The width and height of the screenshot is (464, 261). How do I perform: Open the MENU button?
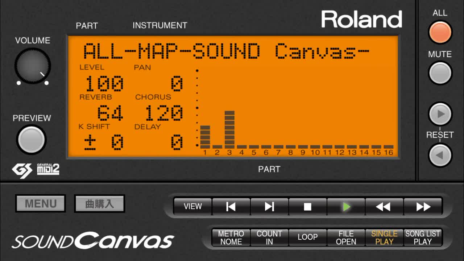click(x=41, y=204)
